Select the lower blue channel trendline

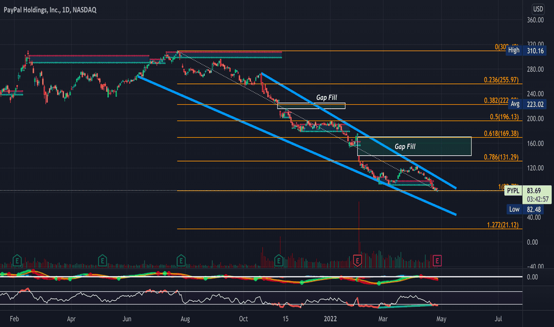[x=297, y=145]
